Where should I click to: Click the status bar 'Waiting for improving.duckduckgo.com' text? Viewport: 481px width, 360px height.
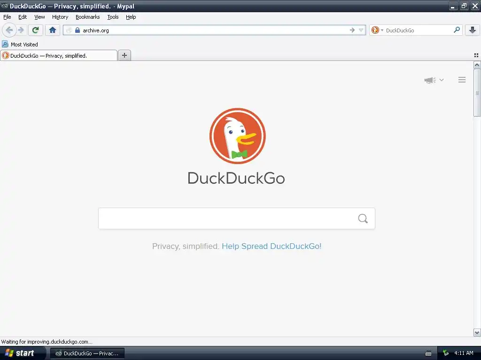tap(47, 342)
